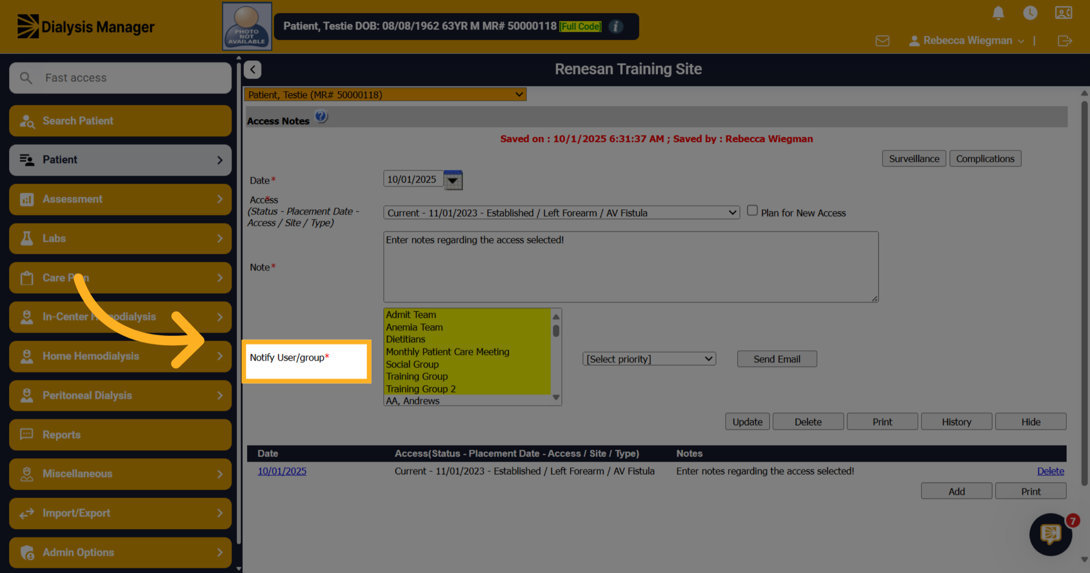1090x573 pixels.
Task: Click the Hide button
Action: coord(1031,421)
